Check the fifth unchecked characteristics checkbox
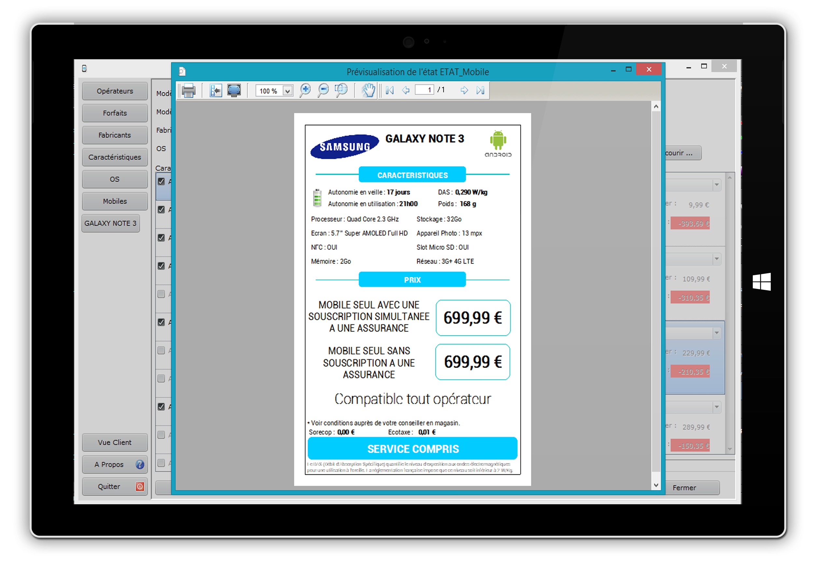Viewport: 814px width, 569px height. click(x=161, y=294)
